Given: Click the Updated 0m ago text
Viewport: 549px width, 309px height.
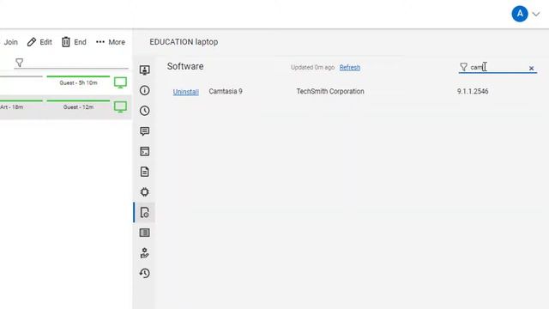Looking at the screenshot, I should (312, 67).
